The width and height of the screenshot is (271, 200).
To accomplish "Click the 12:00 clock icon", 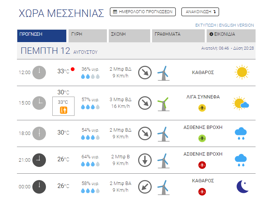I will click(x=39, y=73).
